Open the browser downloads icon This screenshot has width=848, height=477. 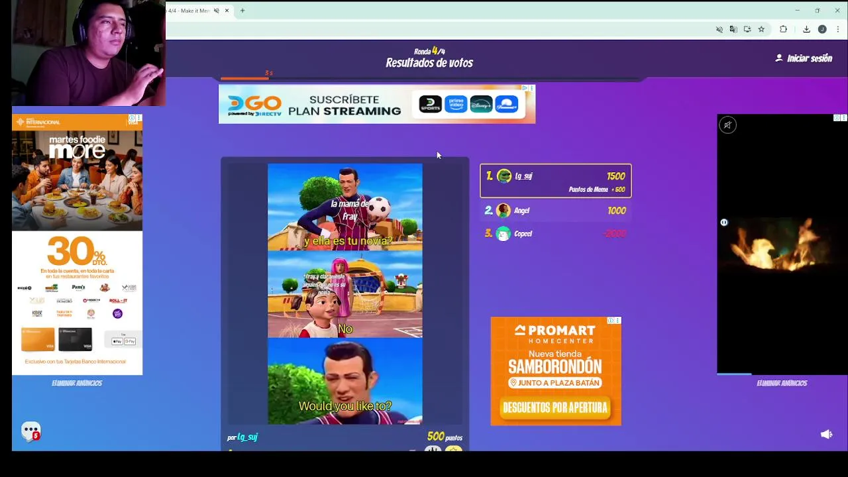tap(806, 29)
